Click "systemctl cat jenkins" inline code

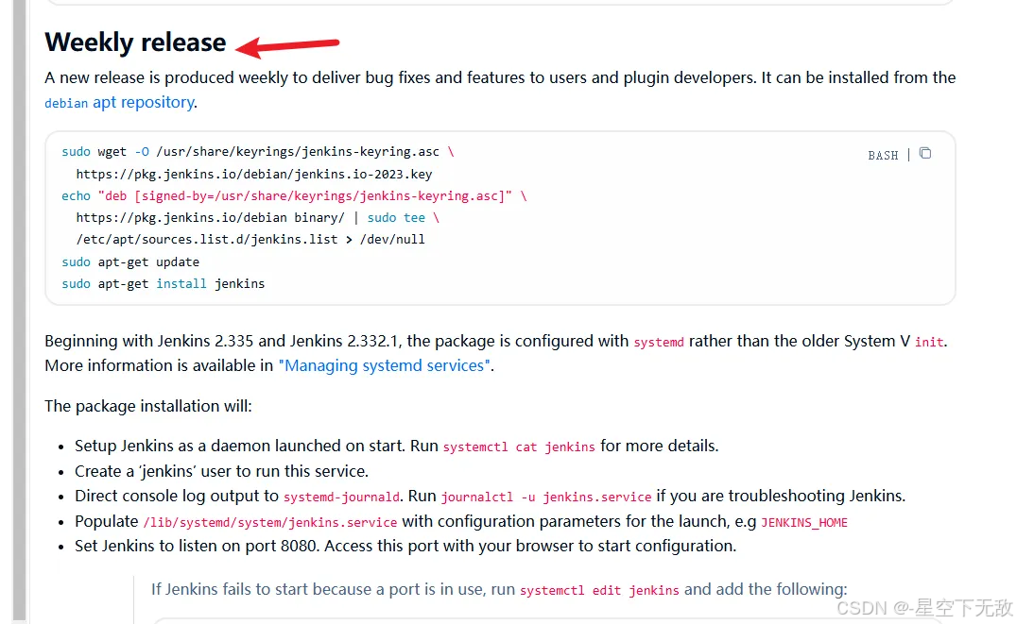point(519,447)
